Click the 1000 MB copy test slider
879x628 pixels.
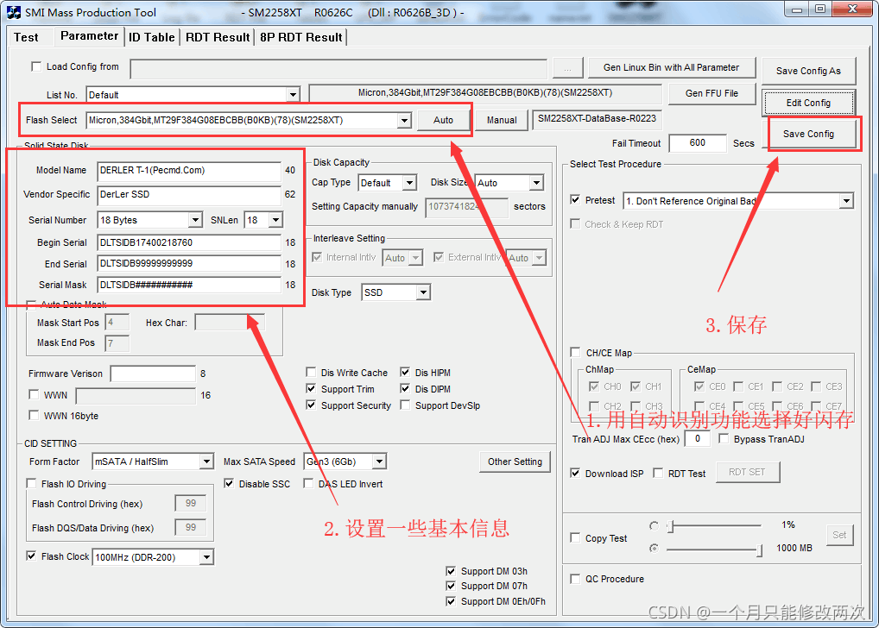[714, 549]
